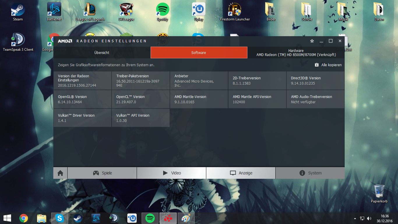Open the Spiele section
The height and width of the screenshot is (224, 398).
point(102,173)
